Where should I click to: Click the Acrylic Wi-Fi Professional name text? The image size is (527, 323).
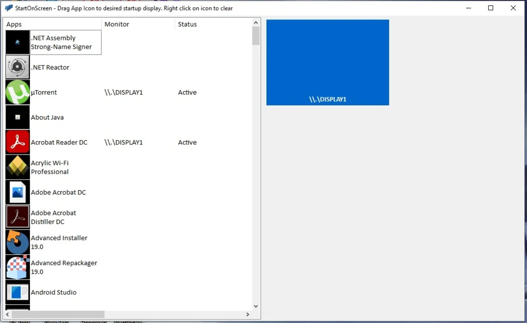(x=50, y=168)
